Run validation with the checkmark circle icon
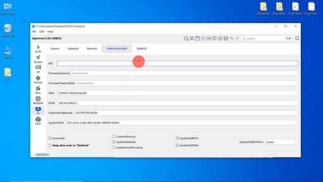Viewport: 323px width, 182px height. (x=203, y=38)
